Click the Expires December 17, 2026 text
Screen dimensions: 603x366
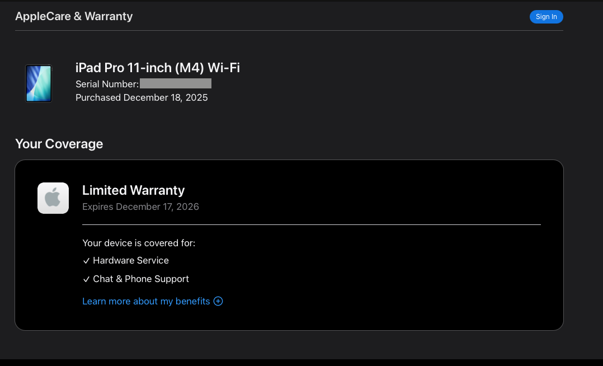click(140, 207)
